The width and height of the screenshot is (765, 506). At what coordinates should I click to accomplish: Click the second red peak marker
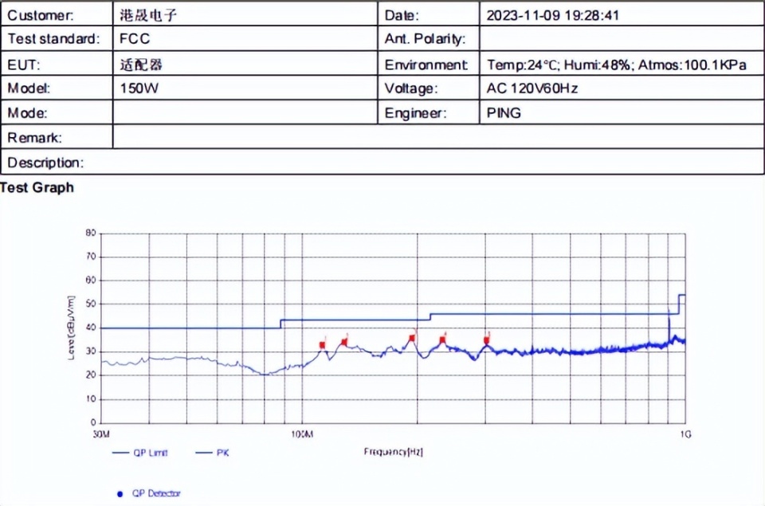pos(344,342)
